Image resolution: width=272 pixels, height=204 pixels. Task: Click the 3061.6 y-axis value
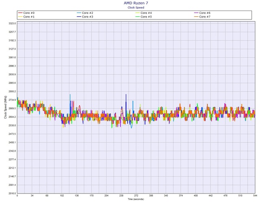[12, 57]
